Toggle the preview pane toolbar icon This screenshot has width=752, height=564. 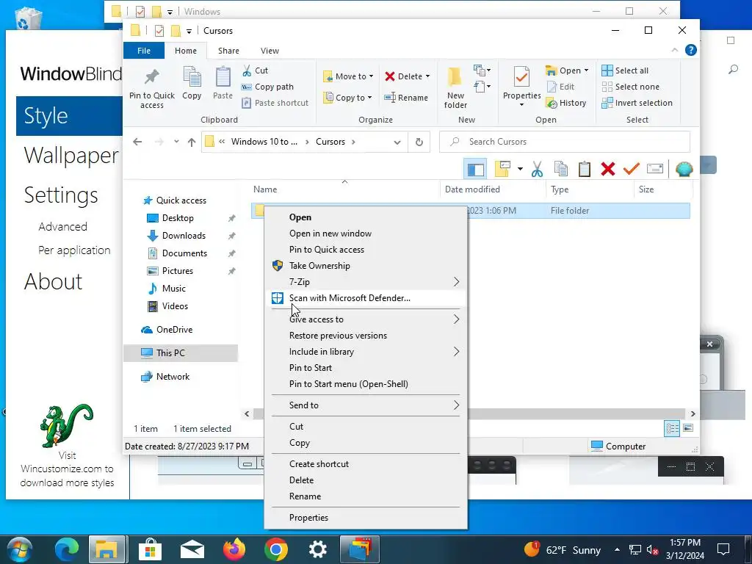[x=475, y=170]
